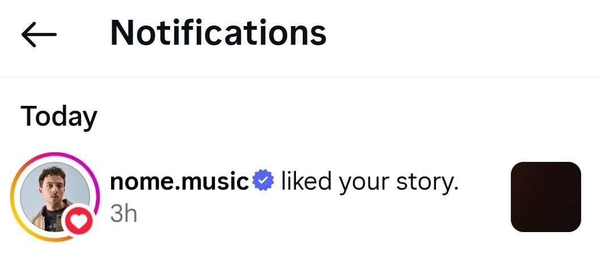Open the liked story thumbnail
This screenshot has width=601, height=270.
545,197
